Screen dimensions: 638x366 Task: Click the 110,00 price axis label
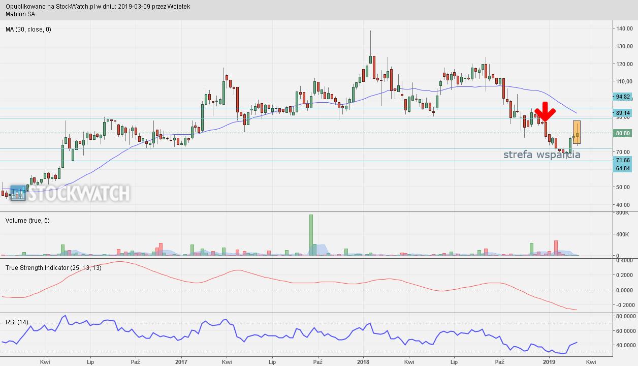[623, 81]
